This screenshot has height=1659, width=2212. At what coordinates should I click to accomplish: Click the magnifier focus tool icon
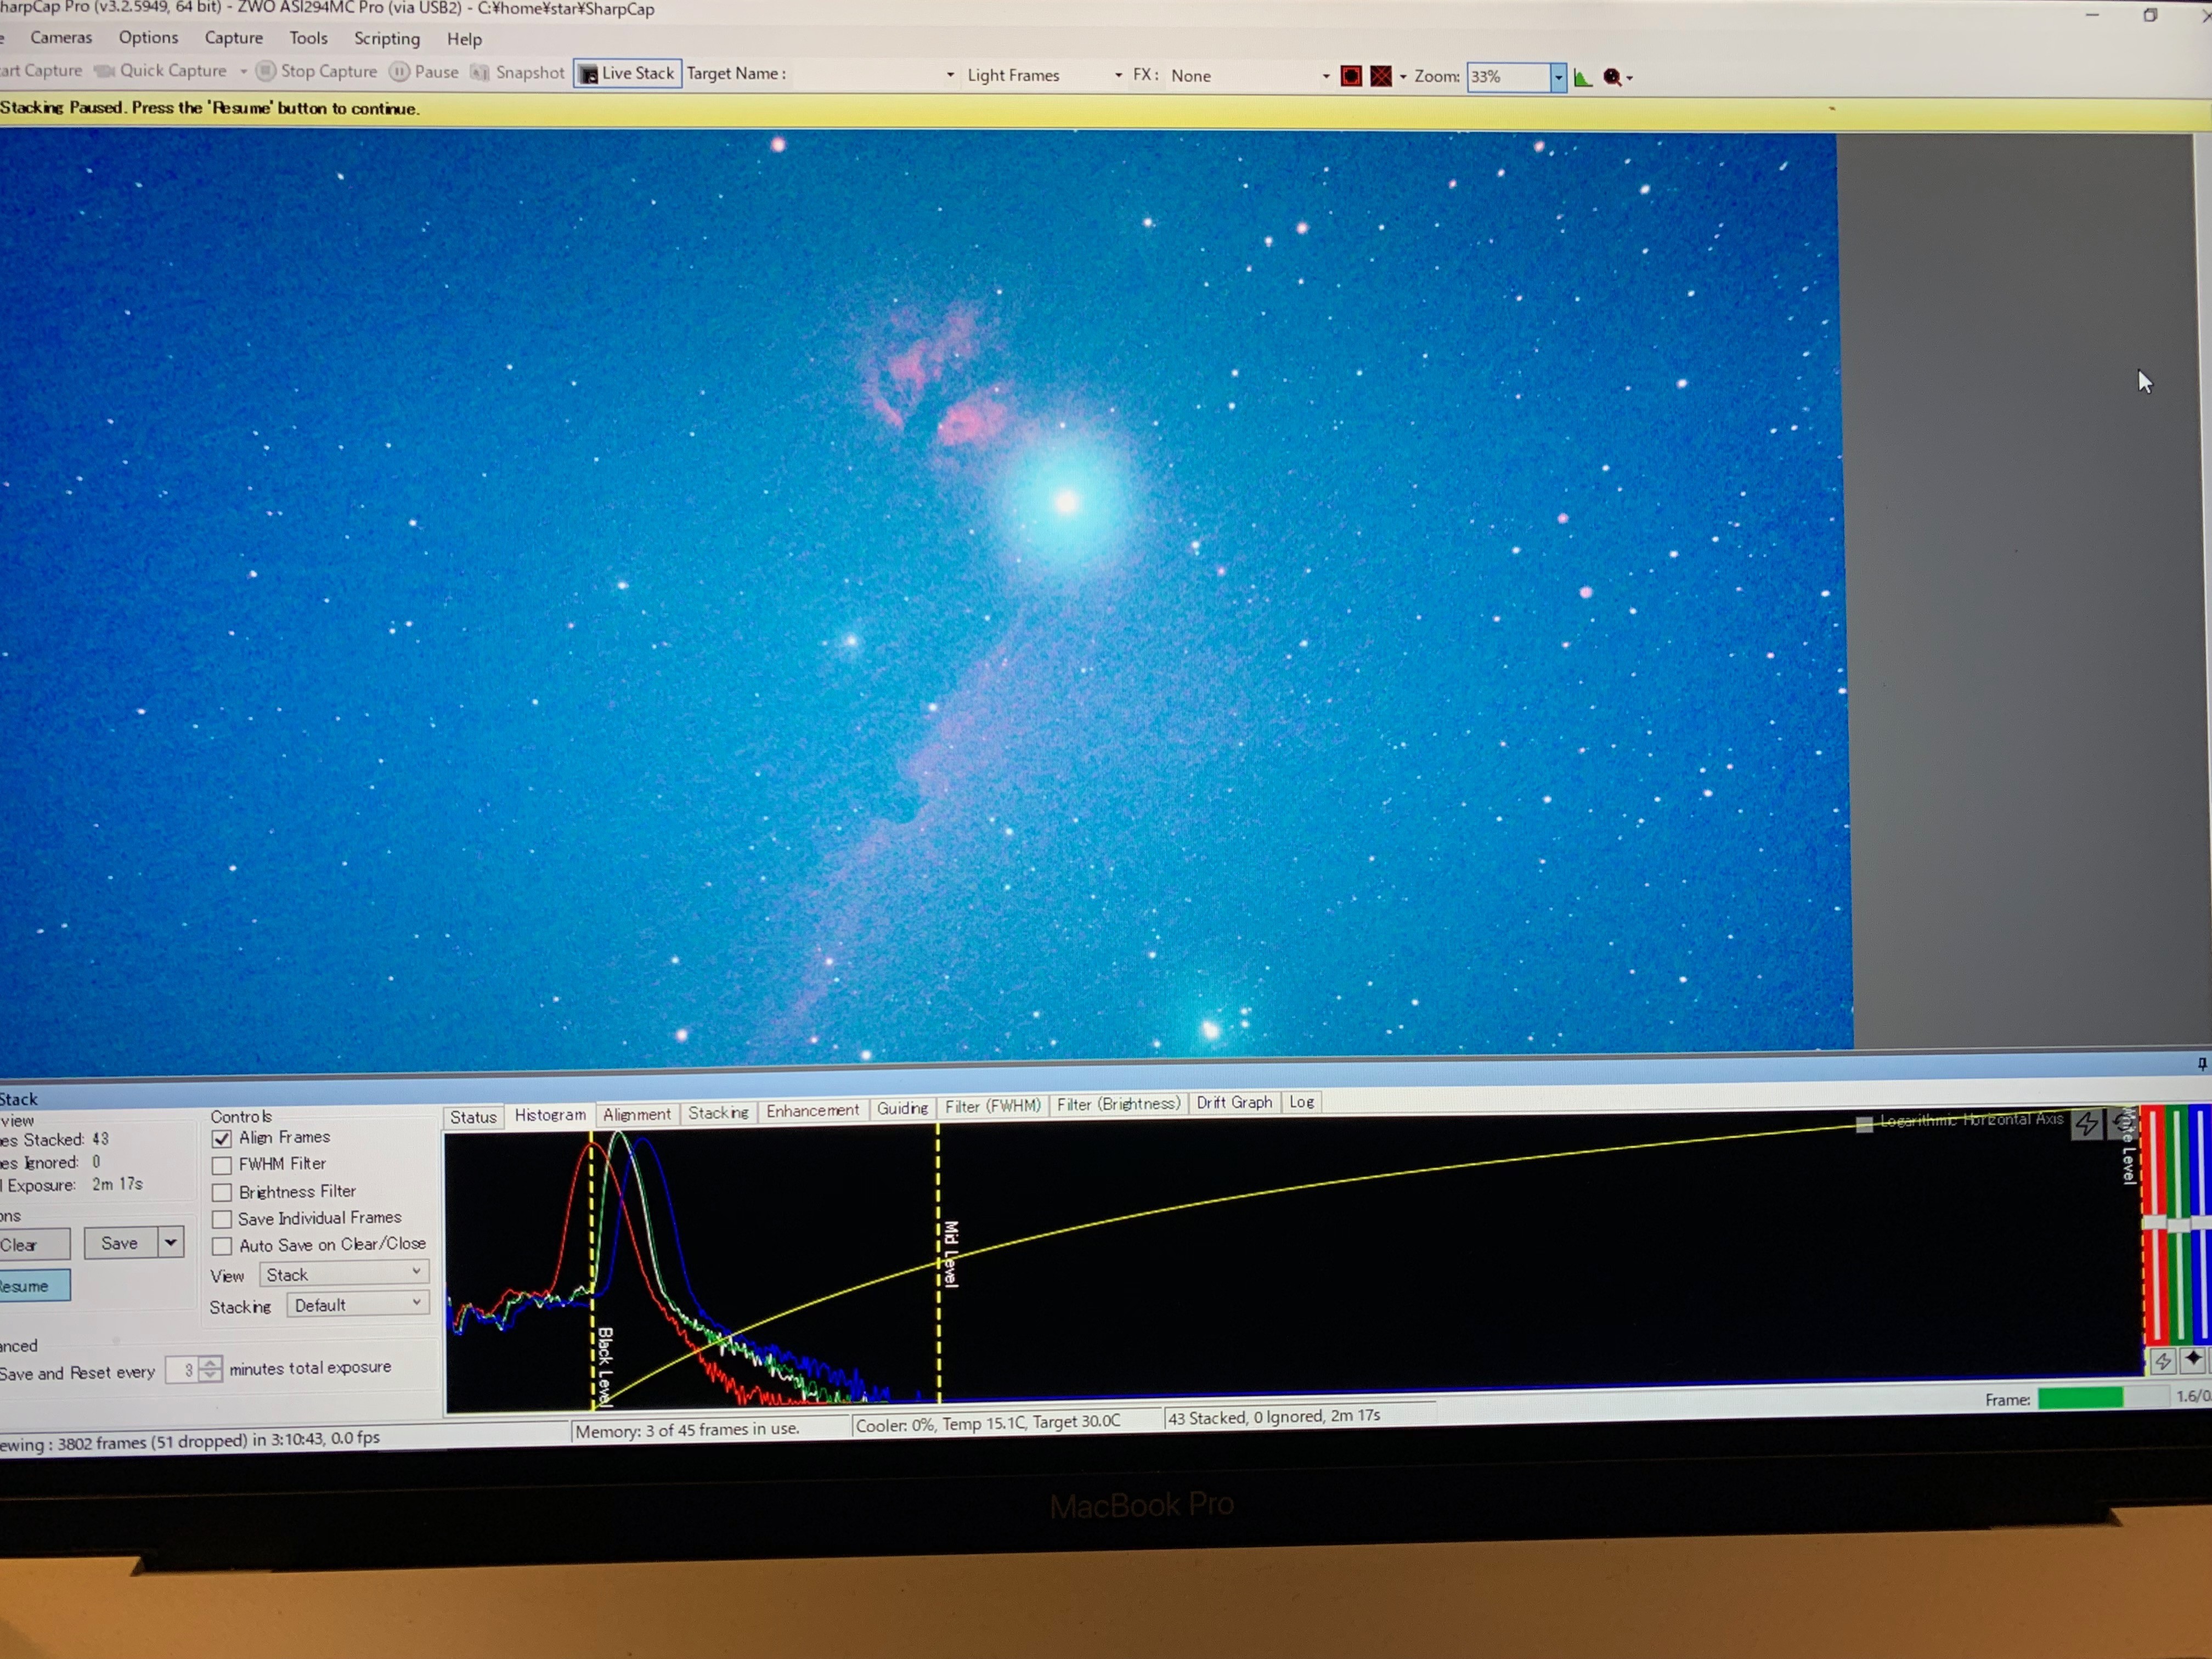tap(1612, 77)
